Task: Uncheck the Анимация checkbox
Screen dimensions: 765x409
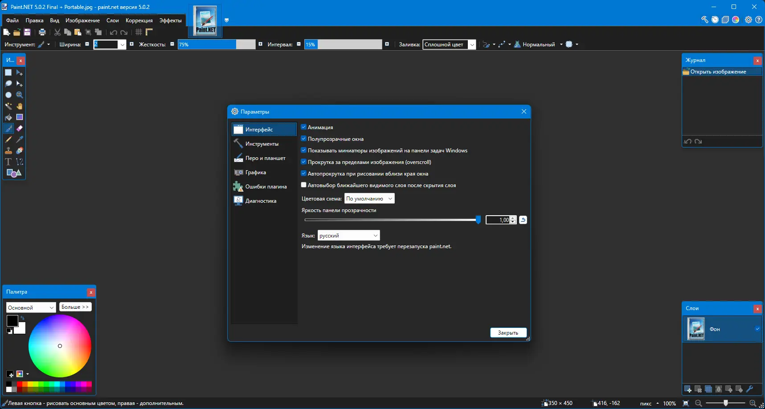Action: (304, 127)
